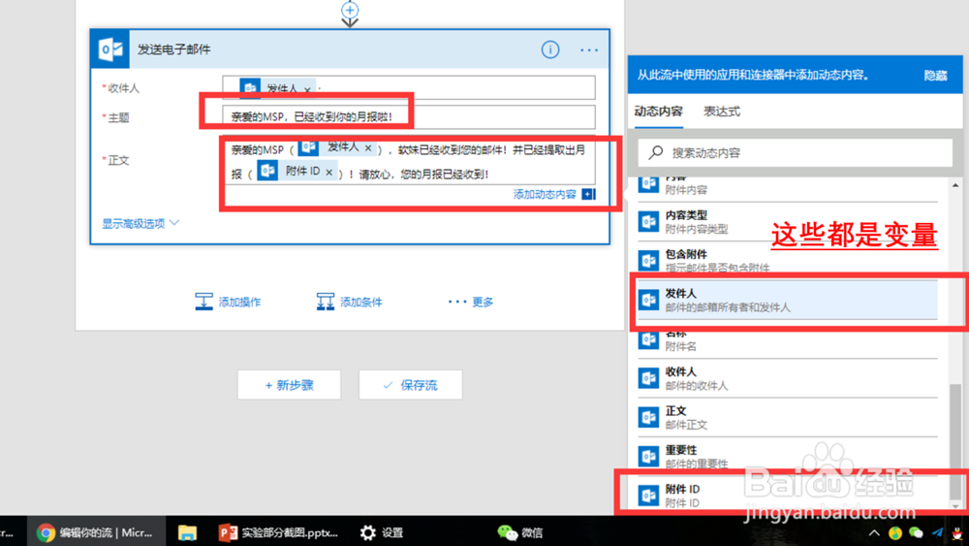Click the 搜索动态内容 search box
The width and height of the screenshot is (969, 546).
pyautogui.click(x=795, y=152)
